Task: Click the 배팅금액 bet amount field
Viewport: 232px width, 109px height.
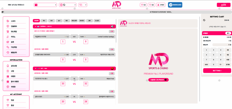Action: click(x=222, y=45)
